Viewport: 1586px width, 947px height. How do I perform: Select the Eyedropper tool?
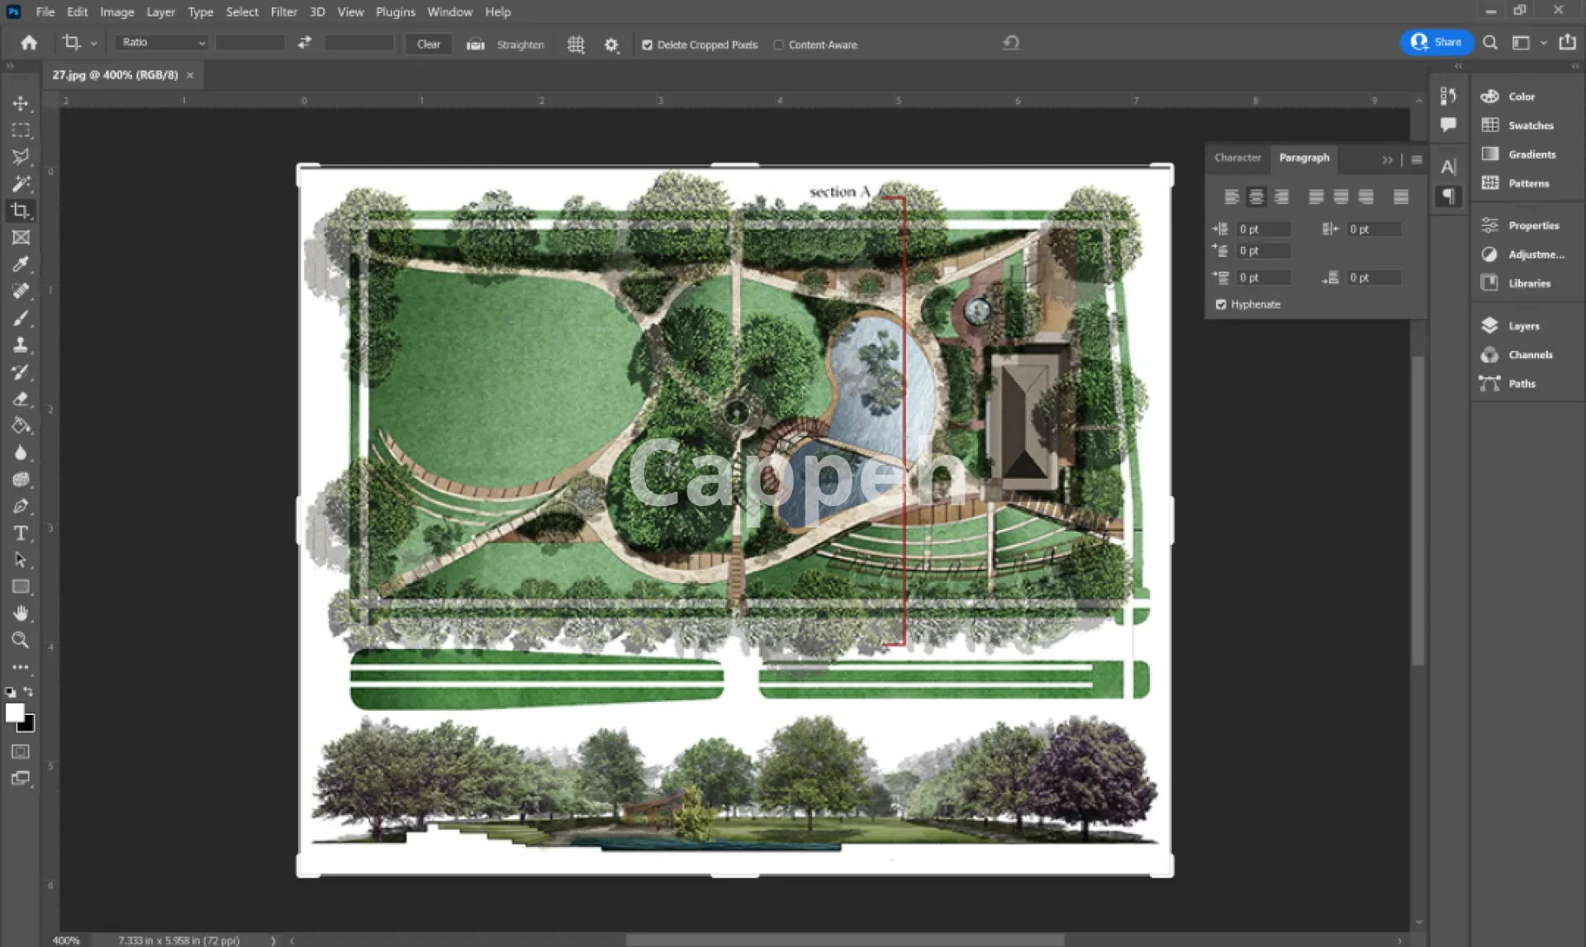(21, 264)
